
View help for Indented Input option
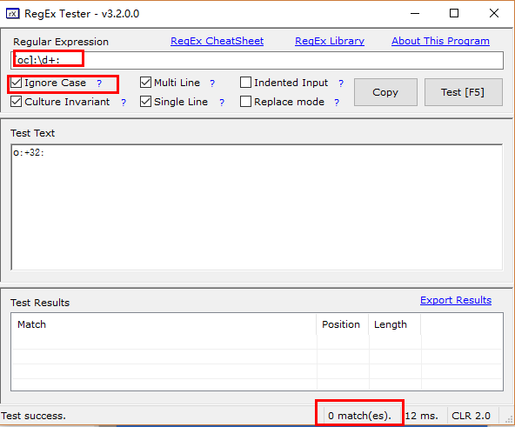click(341, 83)
